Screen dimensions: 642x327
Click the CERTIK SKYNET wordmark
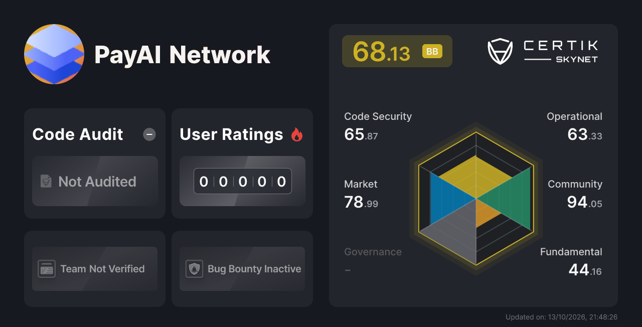click(561, 52)
